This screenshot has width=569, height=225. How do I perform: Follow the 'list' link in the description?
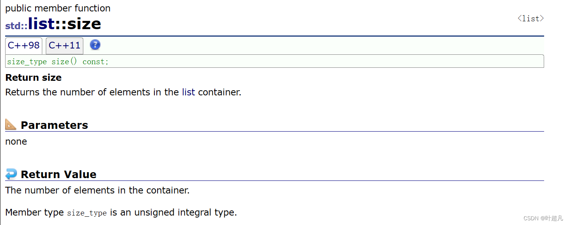tap(188, 92)
